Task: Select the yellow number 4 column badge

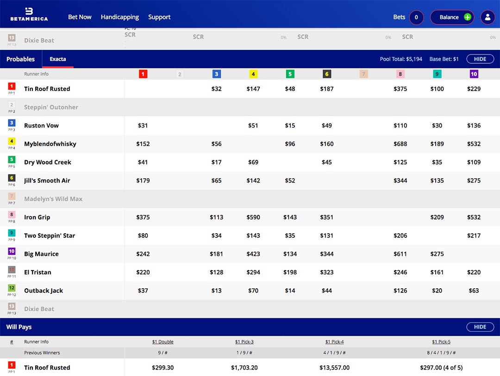Action: [x=253, y=74]
